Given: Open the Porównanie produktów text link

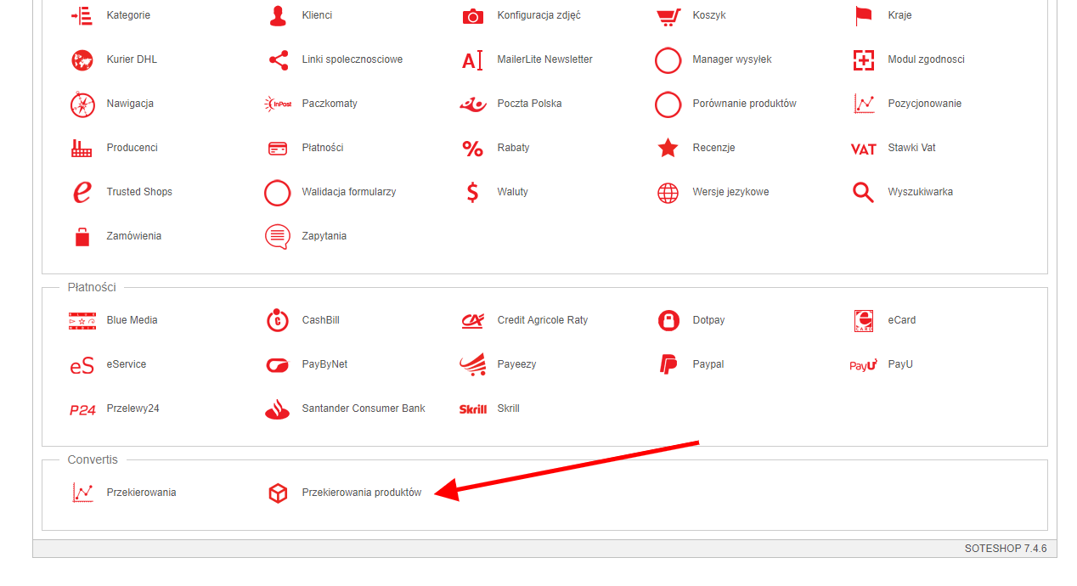Looking at the screenshot, I should (745, 104).
